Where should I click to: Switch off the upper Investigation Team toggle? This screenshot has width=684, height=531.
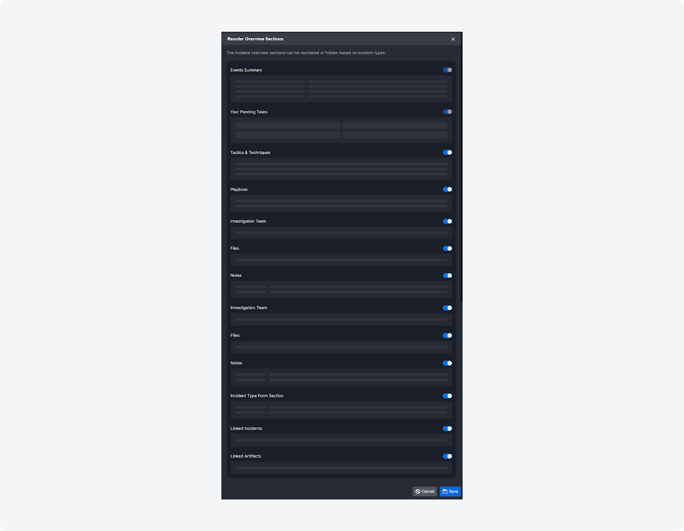pyautogui.click(x=448, y=221)
